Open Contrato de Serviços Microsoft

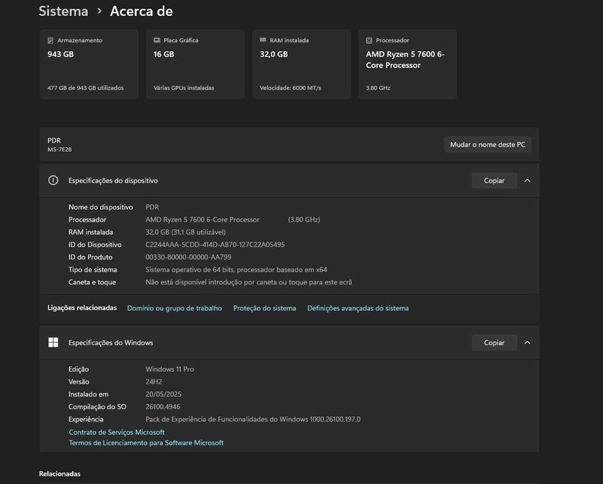pyautogui.click(x=116, y=432)
